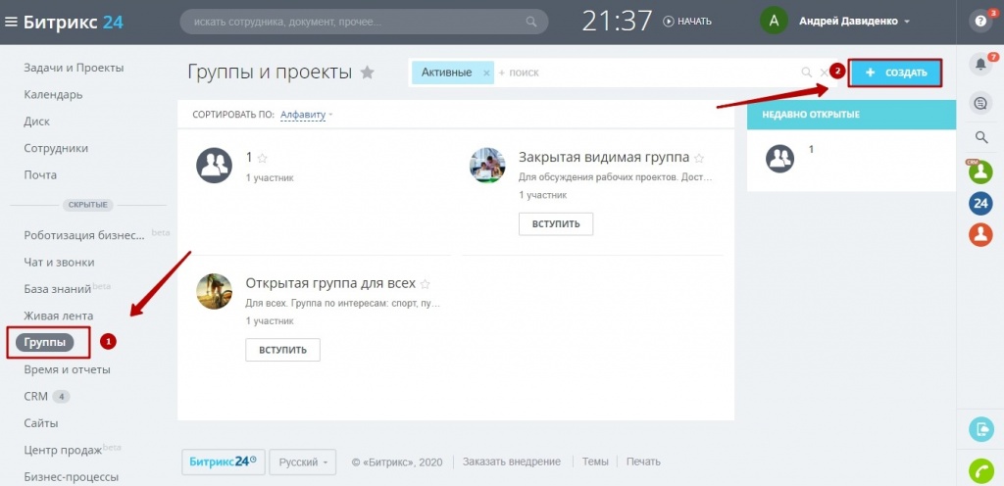Toggle favorite star next to Группы и проекты
The width and height of the screenshot is (1004, 486).
[x=368, y=73]
